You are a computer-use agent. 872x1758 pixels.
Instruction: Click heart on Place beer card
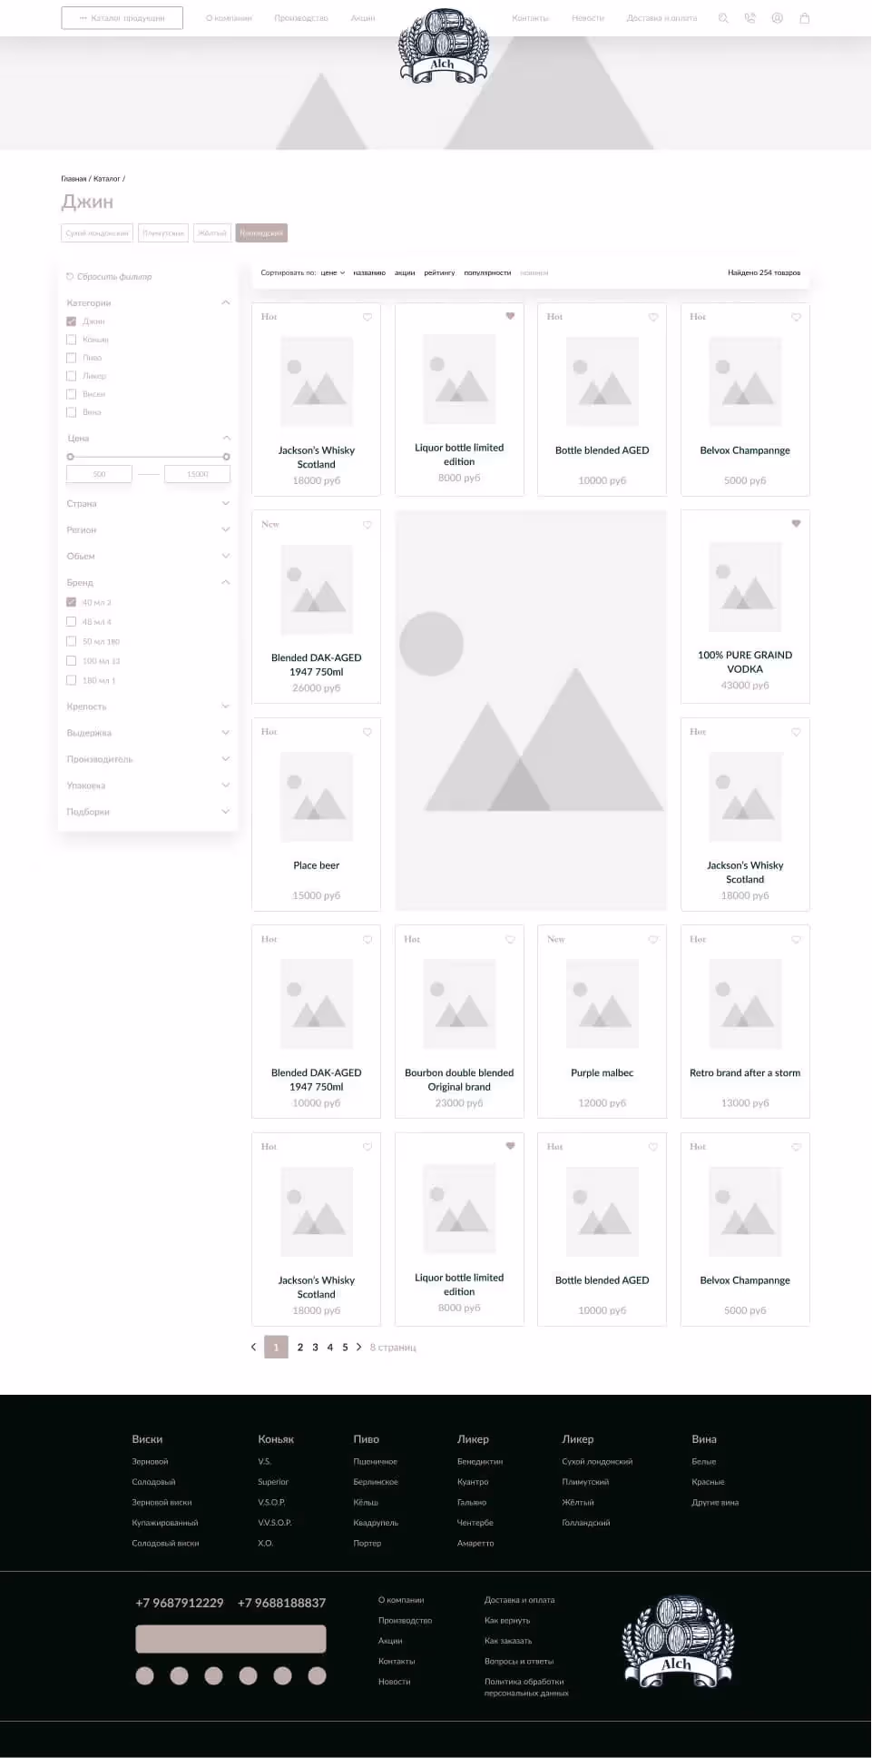[367, 732]
